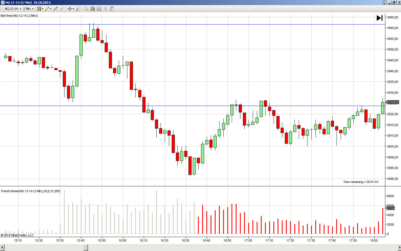
Task: Click the 8000 volume axis label
Action: [x=390, y=196]
